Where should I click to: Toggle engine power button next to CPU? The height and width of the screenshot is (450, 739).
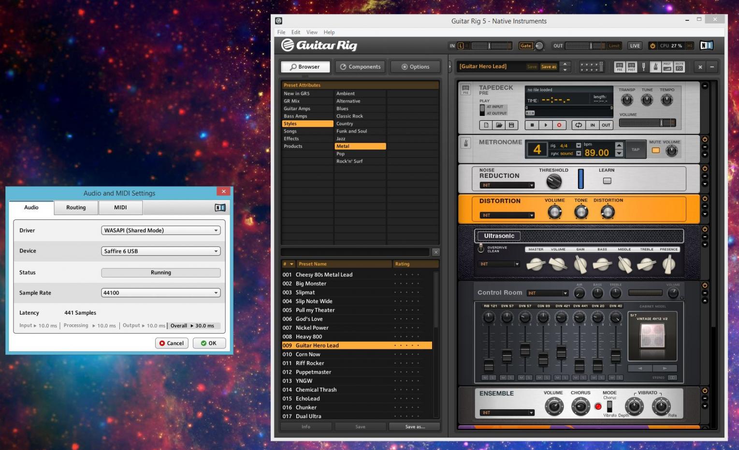coord(652,46)
